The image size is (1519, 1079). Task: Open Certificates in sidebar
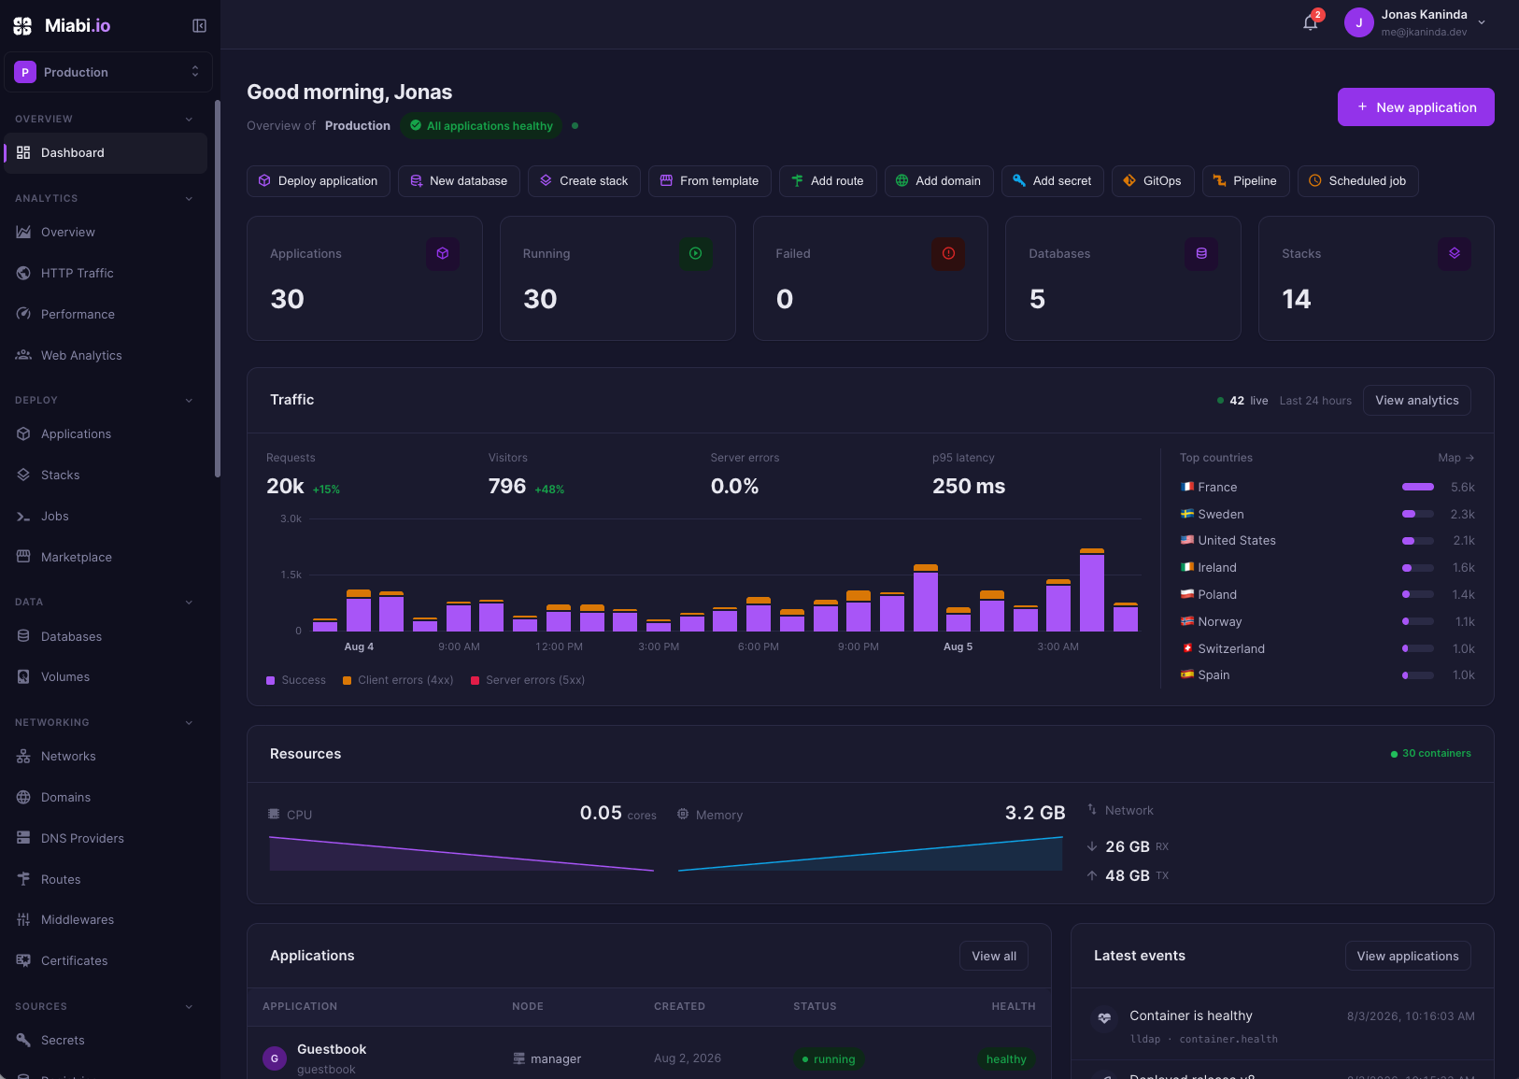tap(106, 960)
